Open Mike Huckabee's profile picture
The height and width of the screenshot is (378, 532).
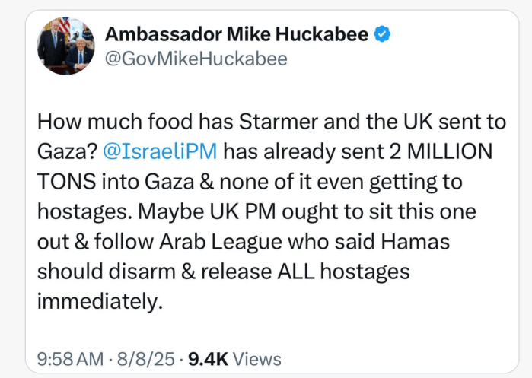[65, 46]
